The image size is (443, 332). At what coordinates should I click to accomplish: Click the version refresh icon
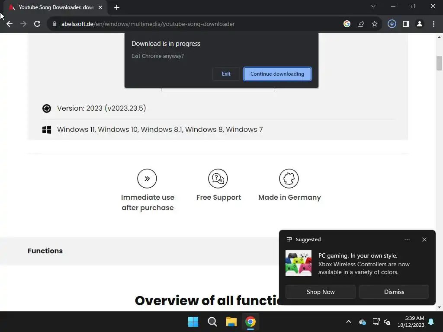47,109
